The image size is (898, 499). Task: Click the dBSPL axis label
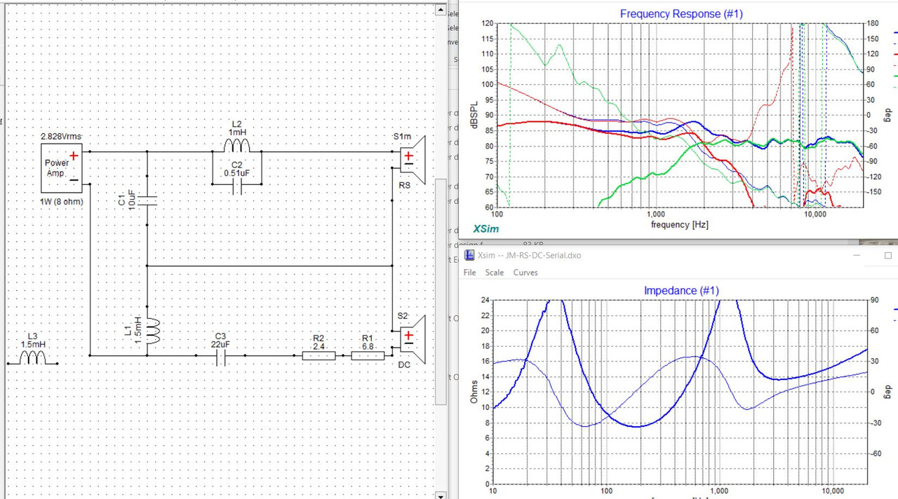(x=474, y=115)
